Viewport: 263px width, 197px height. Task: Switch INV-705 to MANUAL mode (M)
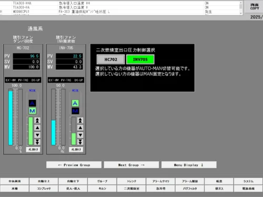point(75,111)
